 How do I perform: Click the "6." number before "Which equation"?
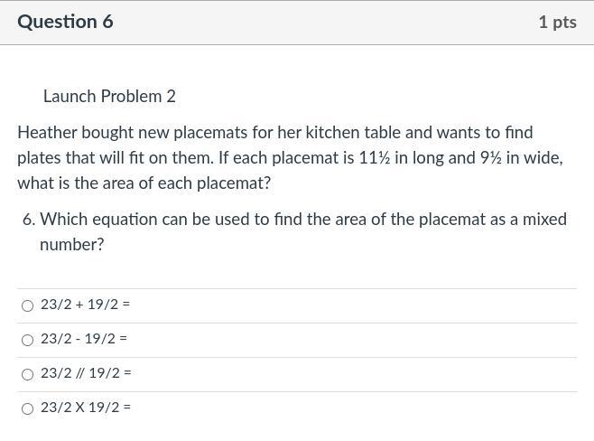point(29,220)
